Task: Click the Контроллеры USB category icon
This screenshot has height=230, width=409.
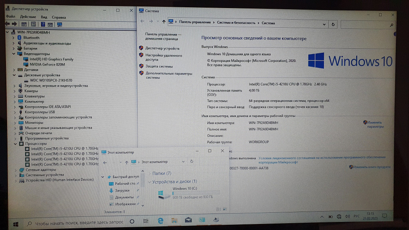Action: coord(21,112)
